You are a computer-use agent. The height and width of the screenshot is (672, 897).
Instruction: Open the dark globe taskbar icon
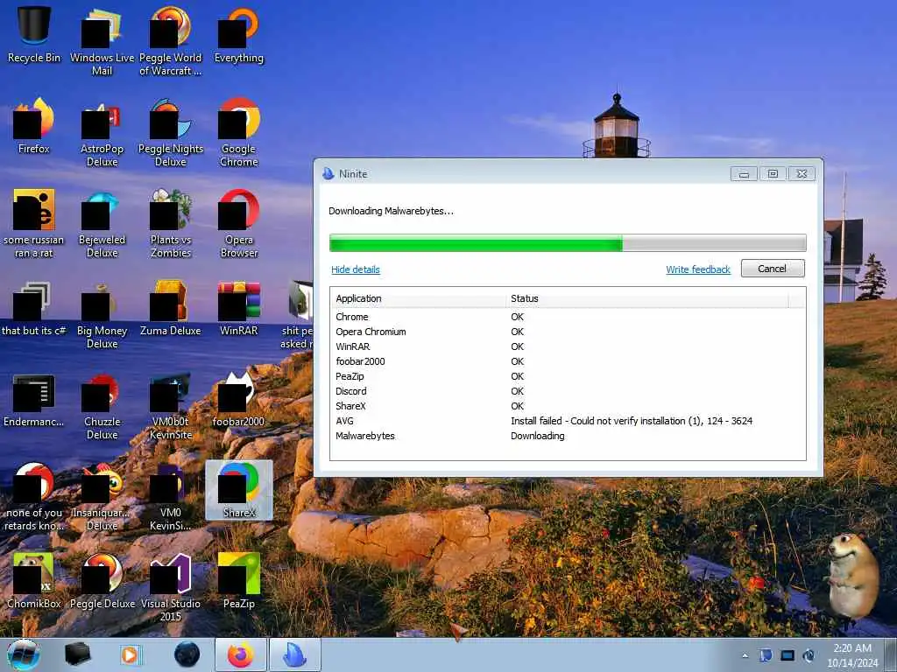coord(187,654)
